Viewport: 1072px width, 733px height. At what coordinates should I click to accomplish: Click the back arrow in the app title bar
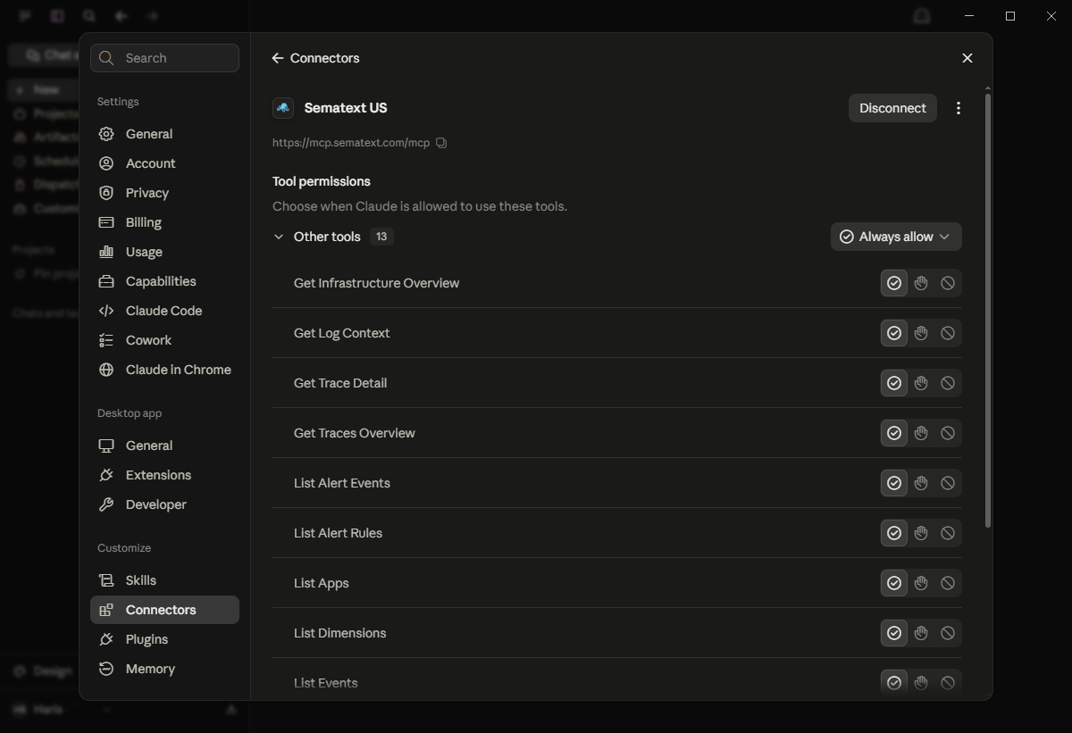click(x=121, y=16)
